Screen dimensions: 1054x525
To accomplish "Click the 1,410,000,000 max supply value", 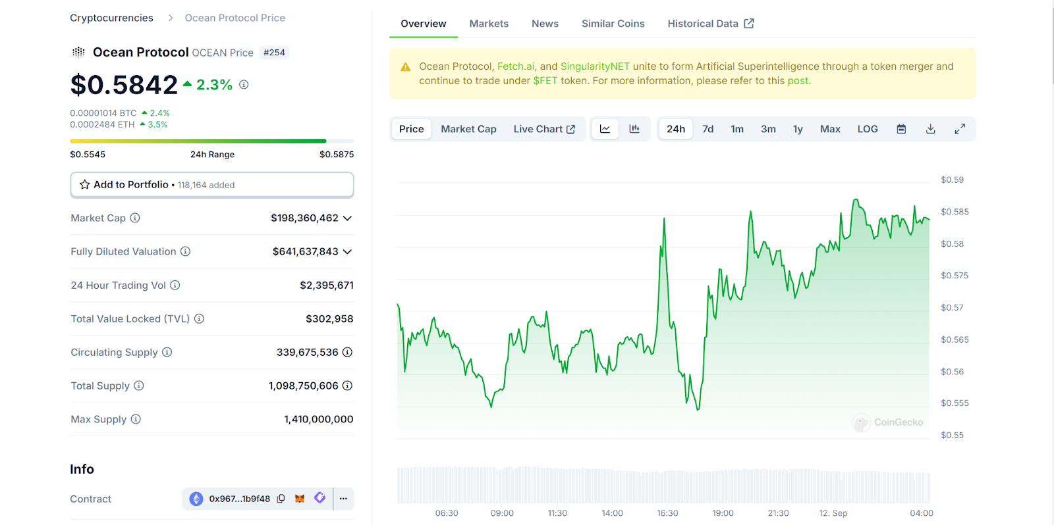I will point(319,419).
